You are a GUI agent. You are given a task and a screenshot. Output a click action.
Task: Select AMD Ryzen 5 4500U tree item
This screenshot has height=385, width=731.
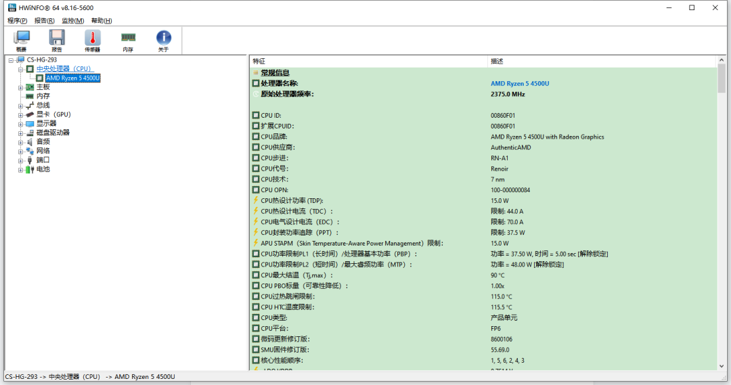[x=72, y=78]
